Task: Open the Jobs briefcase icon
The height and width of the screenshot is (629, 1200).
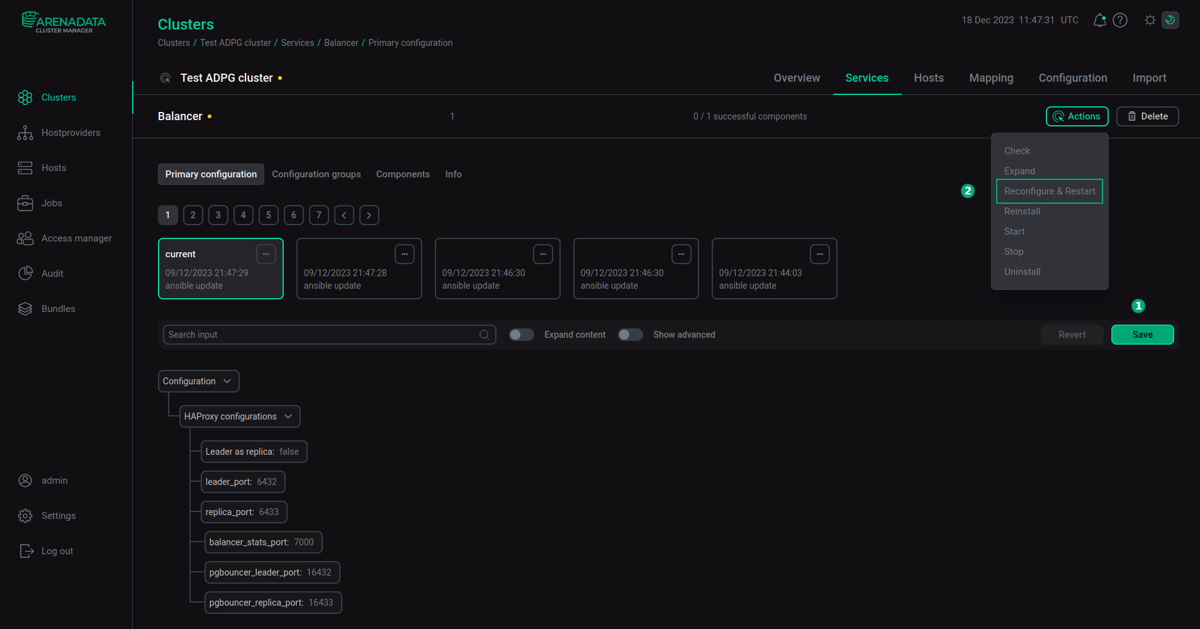Action: coord(25,203)
